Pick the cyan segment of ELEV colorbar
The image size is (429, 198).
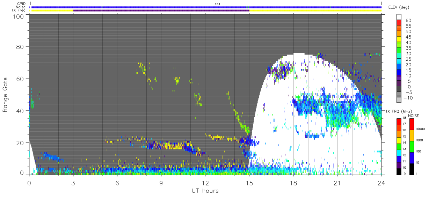click(399, 61)
